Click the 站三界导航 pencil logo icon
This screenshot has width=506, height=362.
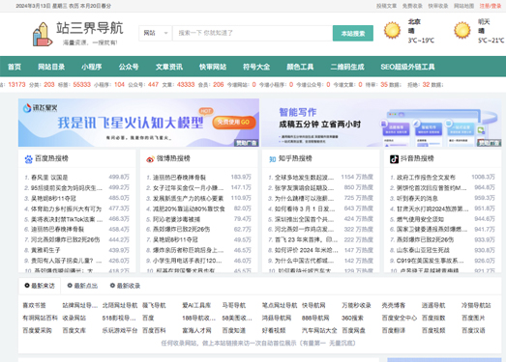(x=43, y=34)
